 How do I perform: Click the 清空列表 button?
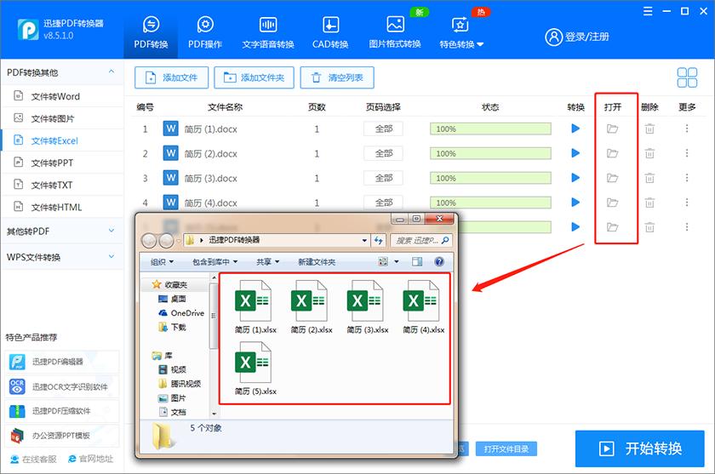coord(337,77)
